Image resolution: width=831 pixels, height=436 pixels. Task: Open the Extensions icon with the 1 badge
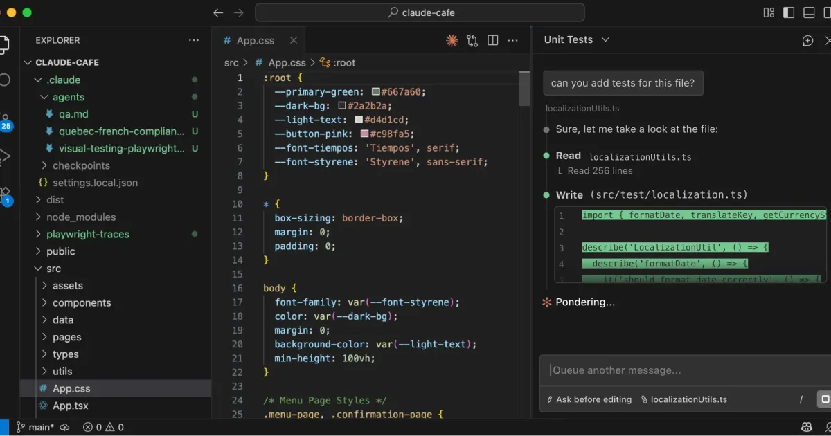6,196
